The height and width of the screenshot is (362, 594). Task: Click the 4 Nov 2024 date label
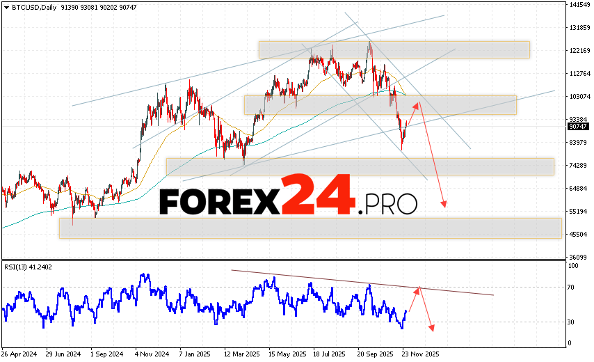[150, 353]
